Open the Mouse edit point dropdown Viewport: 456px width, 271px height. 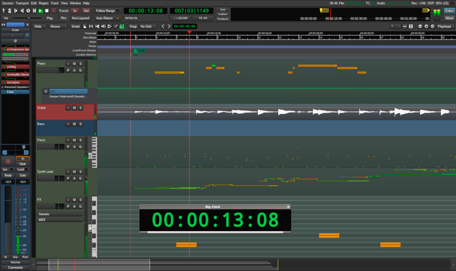pos(57,27)
